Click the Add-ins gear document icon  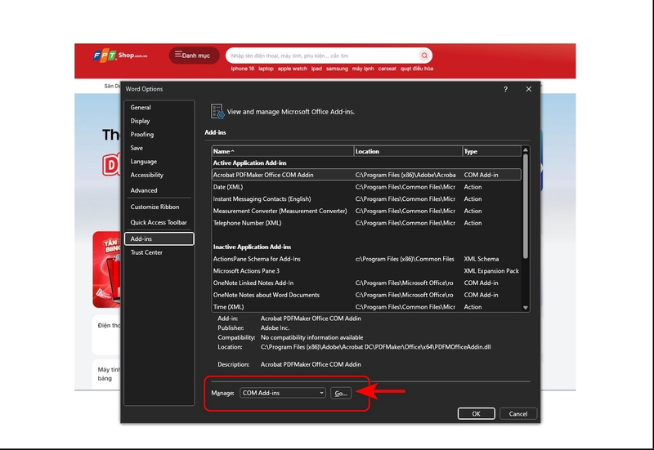point(217,111)
